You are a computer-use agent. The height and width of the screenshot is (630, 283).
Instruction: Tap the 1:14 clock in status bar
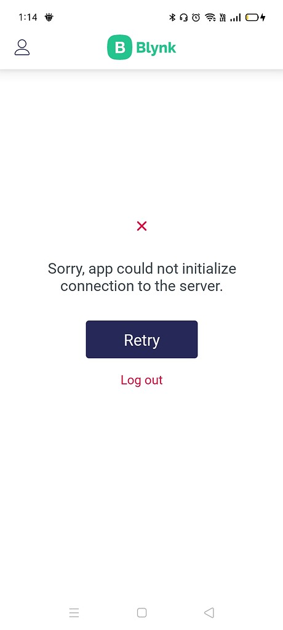click(x=28, y=17)
